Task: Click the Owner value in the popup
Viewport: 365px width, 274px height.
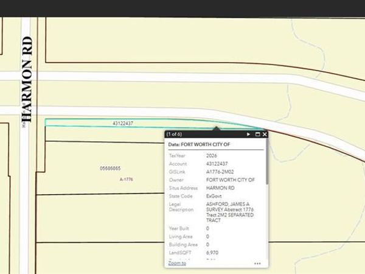Action: coord(230,180)
